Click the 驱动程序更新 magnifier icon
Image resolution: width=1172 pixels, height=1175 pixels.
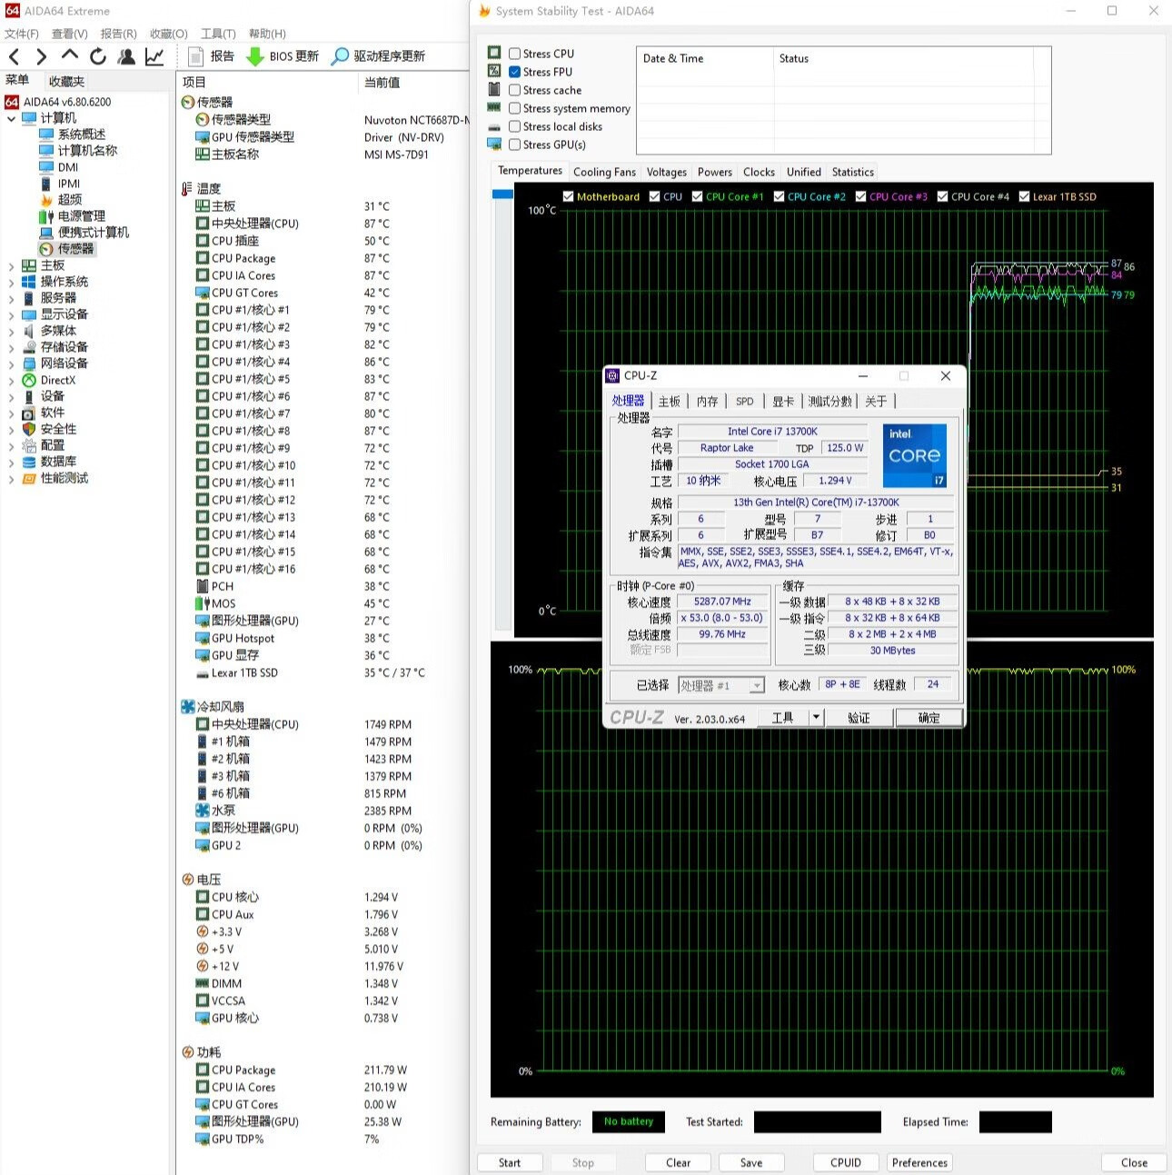pos(340,56)
